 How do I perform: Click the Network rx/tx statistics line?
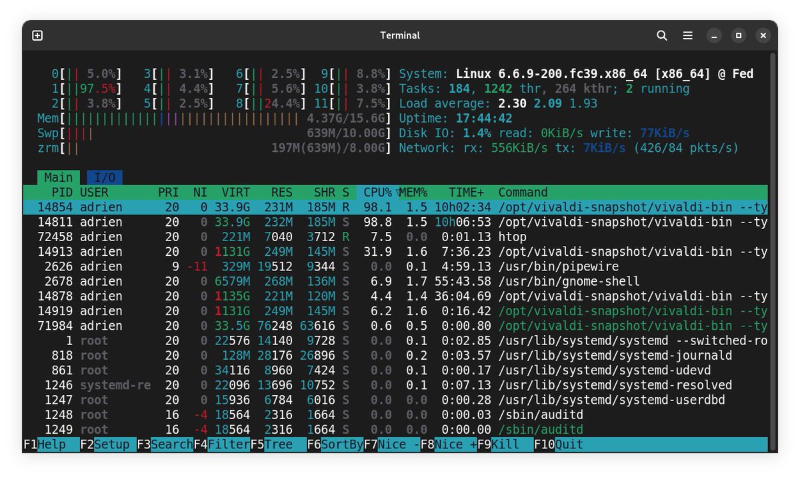click(x=569, y=148)
